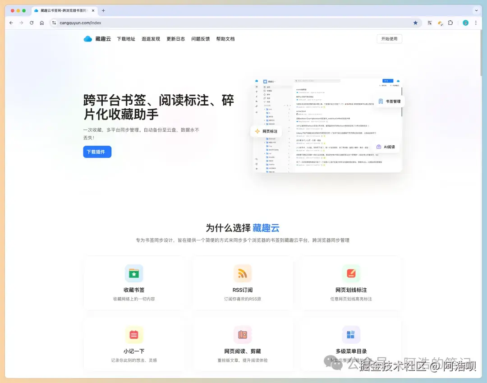The image size is (487, 383).
Task: Open the cloud extension icon in toolbar
Action: (440, 23)
